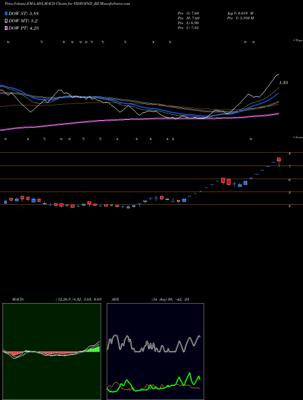Screen dimensions: 303x400
Task: Click inside the dark blue ADX chart
Action: coord(155,352)
